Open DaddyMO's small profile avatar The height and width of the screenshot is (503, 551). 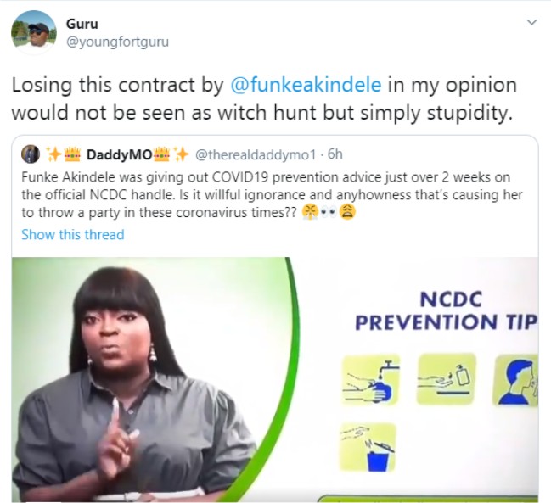pos(31,154)
